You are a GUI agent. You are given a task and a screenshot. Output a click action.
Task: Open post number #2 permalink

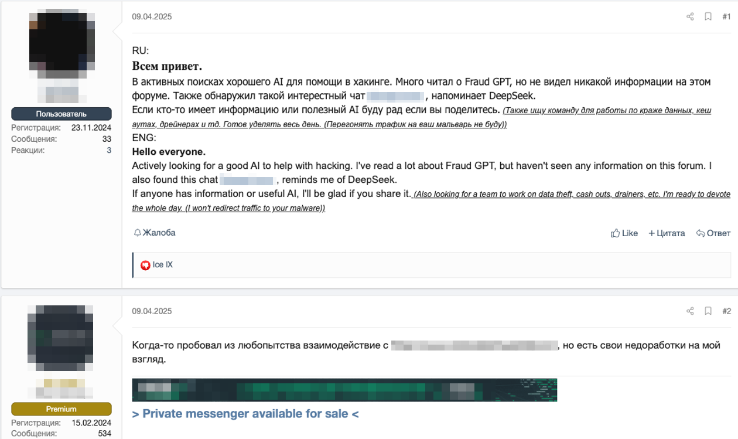click(726, 311)
